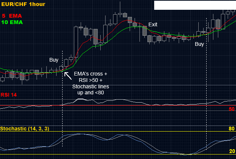Click the Stochastic 20 level value

232,151
